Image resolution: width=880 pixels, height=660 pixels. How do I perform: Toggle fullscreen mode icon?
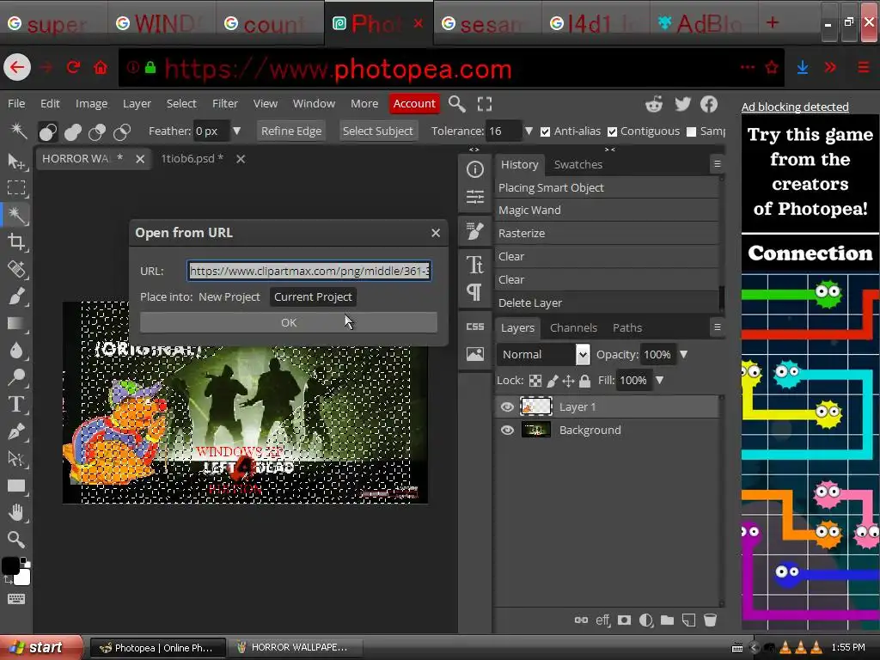tap(485, 104)
